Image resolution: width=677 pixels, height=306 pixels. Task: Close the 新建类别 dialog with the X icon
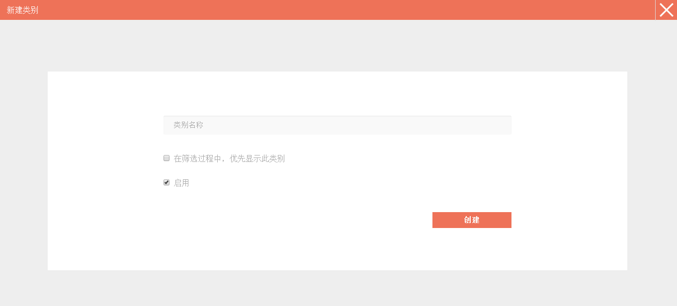[666, 10]
